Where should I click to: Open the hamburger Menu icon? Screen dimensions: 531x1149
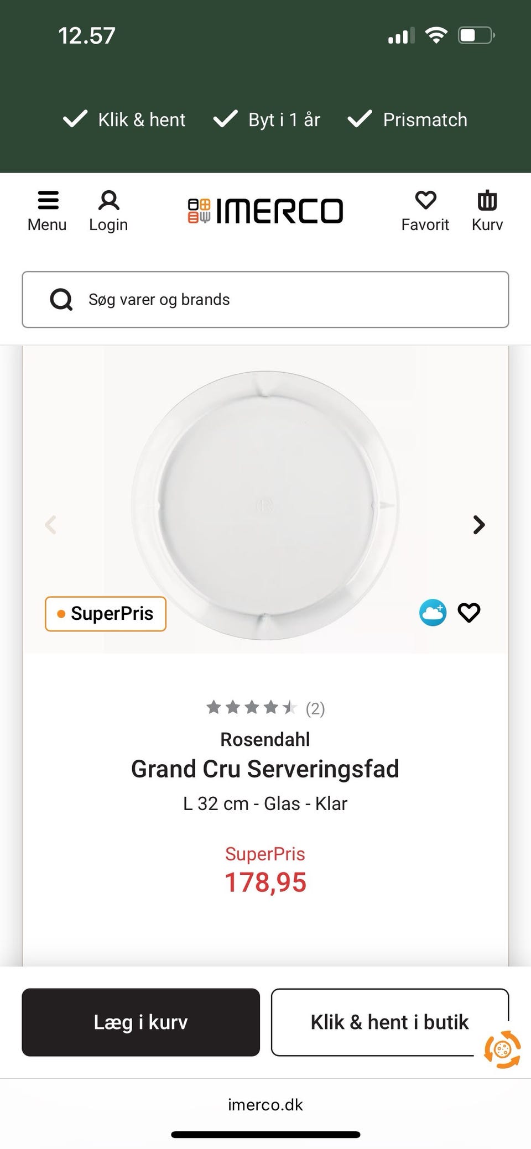48,201
